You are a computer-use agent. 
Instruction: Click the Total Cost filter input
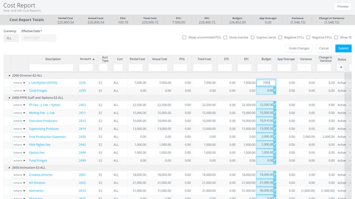[x=202, y=68]
